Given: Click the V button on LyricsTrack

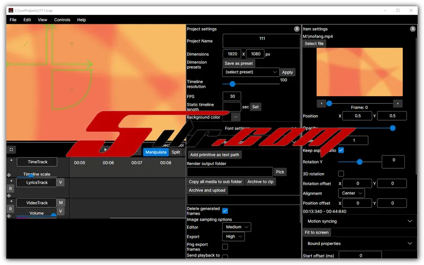Looking at the screenshot, I should click(61, 182).
